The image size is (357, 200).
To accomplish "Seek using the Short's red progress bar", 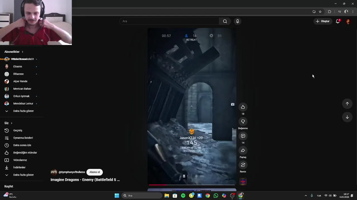I will (x=192, y=185).
